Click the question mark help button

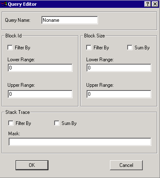pyautogui.click(x=148, y=4)
